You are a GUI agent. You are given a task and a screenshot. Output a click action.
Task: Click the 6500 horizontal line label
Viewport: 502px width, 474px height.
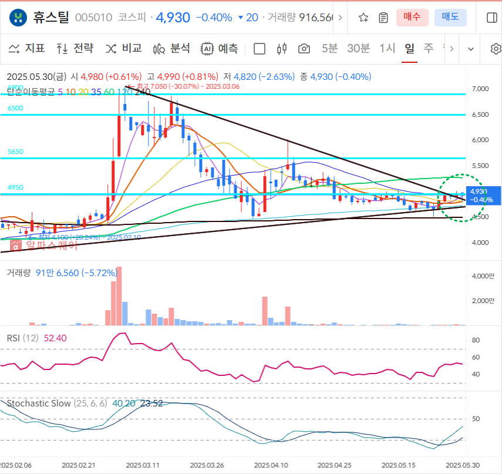(x=15, y=108)
